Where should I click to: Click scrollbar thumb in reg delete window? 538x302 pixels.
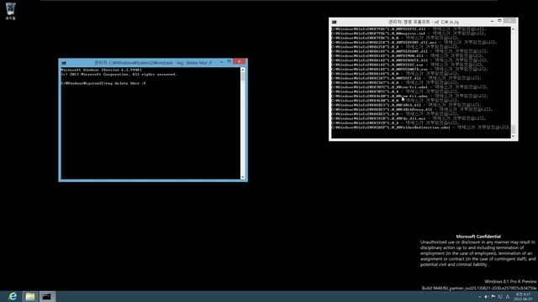tap(243, 76)
